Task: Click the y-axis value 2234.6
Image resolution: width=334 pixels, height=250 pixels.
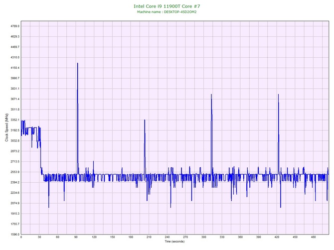Action: coord(15,193)
